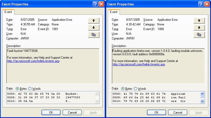Viewport: 211px width, 118px height.
Task: Click Cancel in the Event 1000 window
Action: [178, 113]
